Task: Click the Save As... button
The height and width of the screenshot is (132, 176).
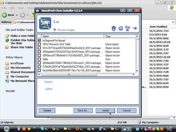Action: click(x=83, y=111)
